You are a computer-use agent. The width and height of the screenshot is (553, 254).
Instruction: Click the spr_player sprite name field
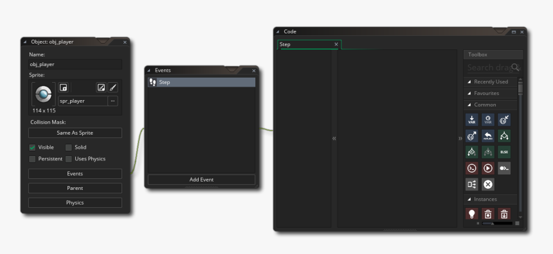pyautogui.click(x=83, y=101)
